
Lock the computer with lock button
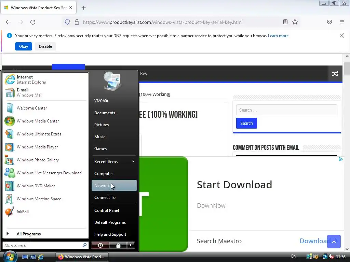point(118,245)
